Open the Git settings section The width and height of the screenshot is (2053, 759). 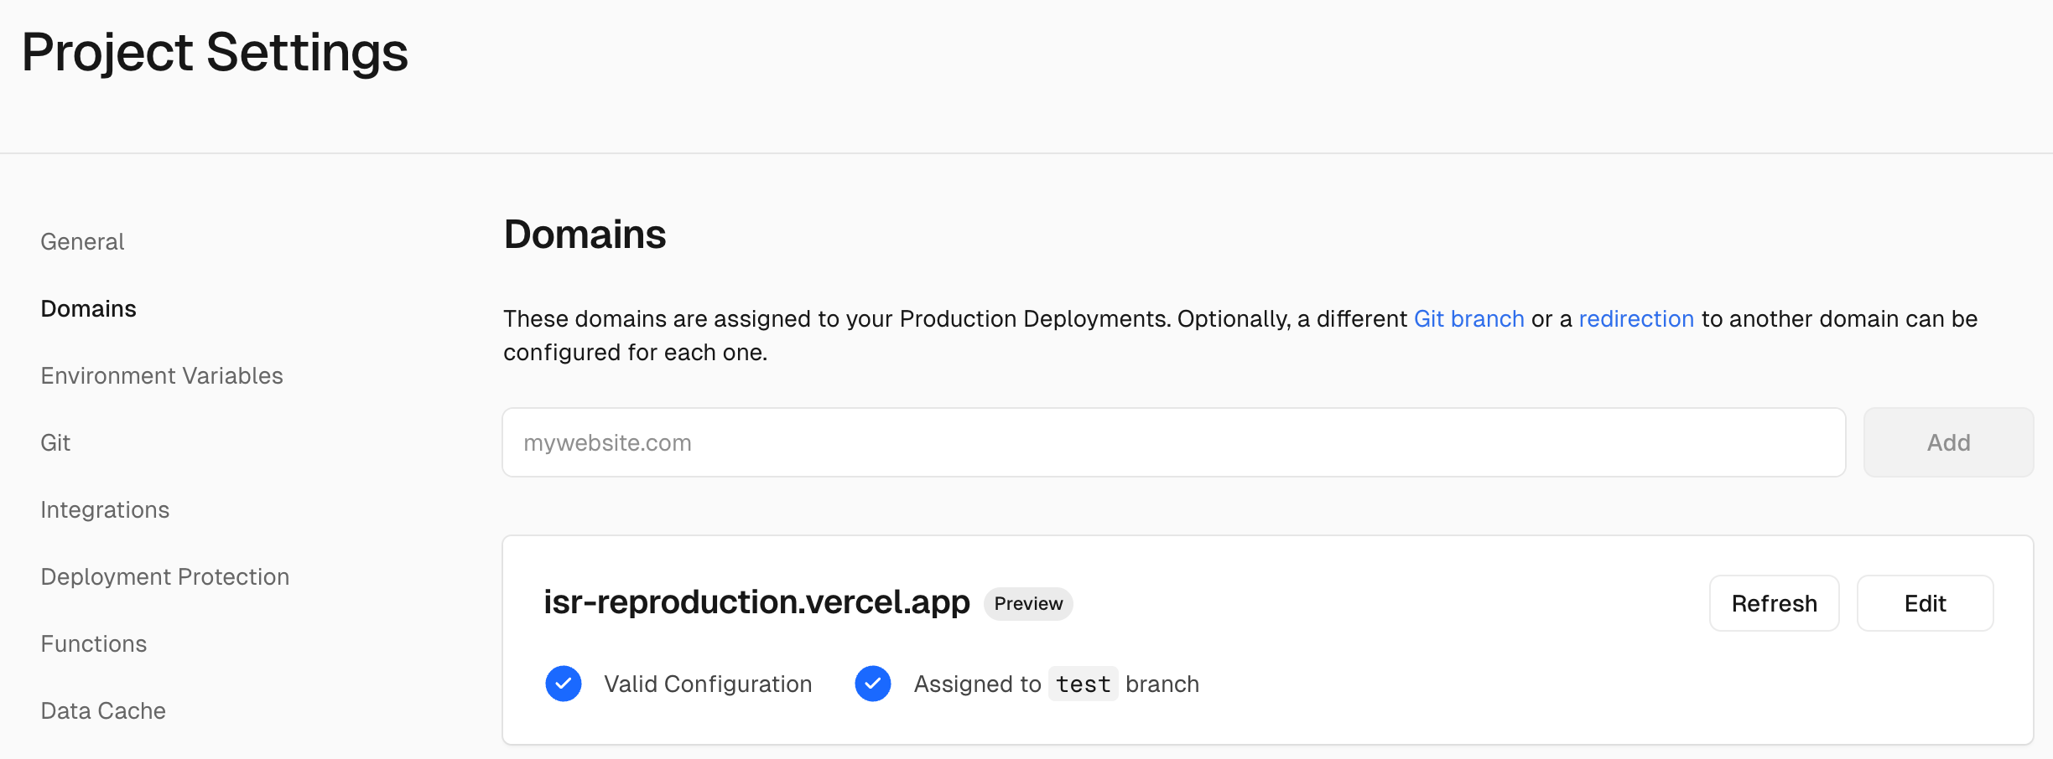[55, 442]
